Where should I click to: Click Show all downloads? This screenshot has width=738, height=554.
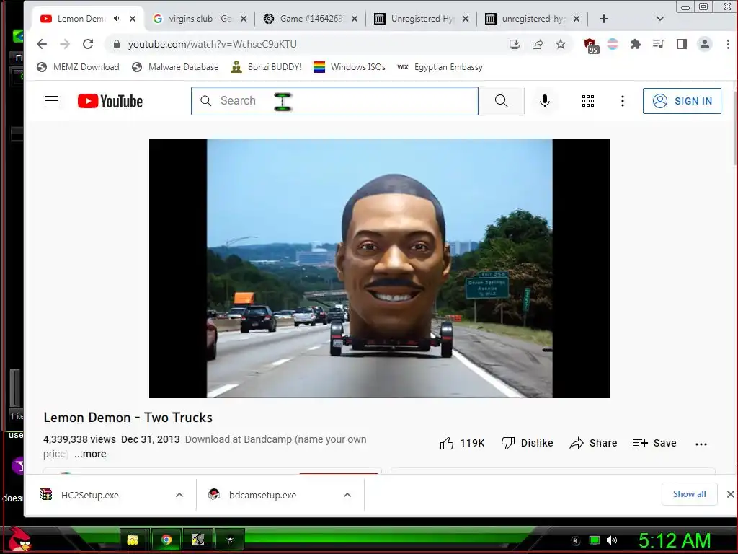click(689, 494)
